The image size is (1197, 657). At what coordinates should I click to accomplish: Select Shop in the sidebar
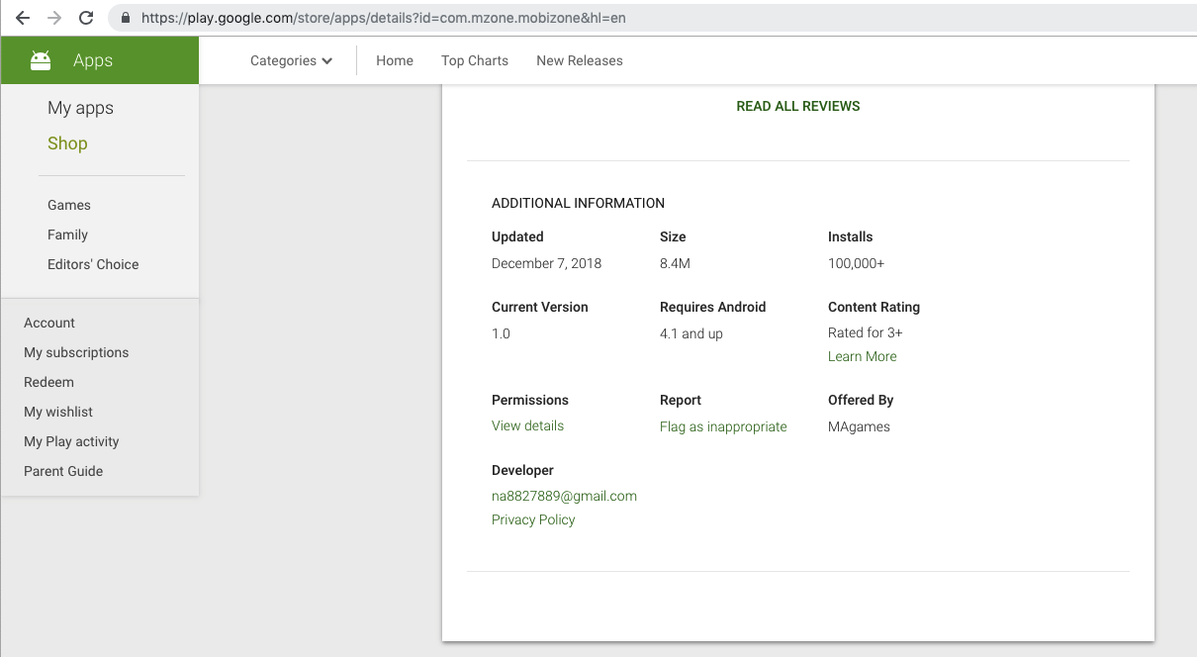click(67, 143)
